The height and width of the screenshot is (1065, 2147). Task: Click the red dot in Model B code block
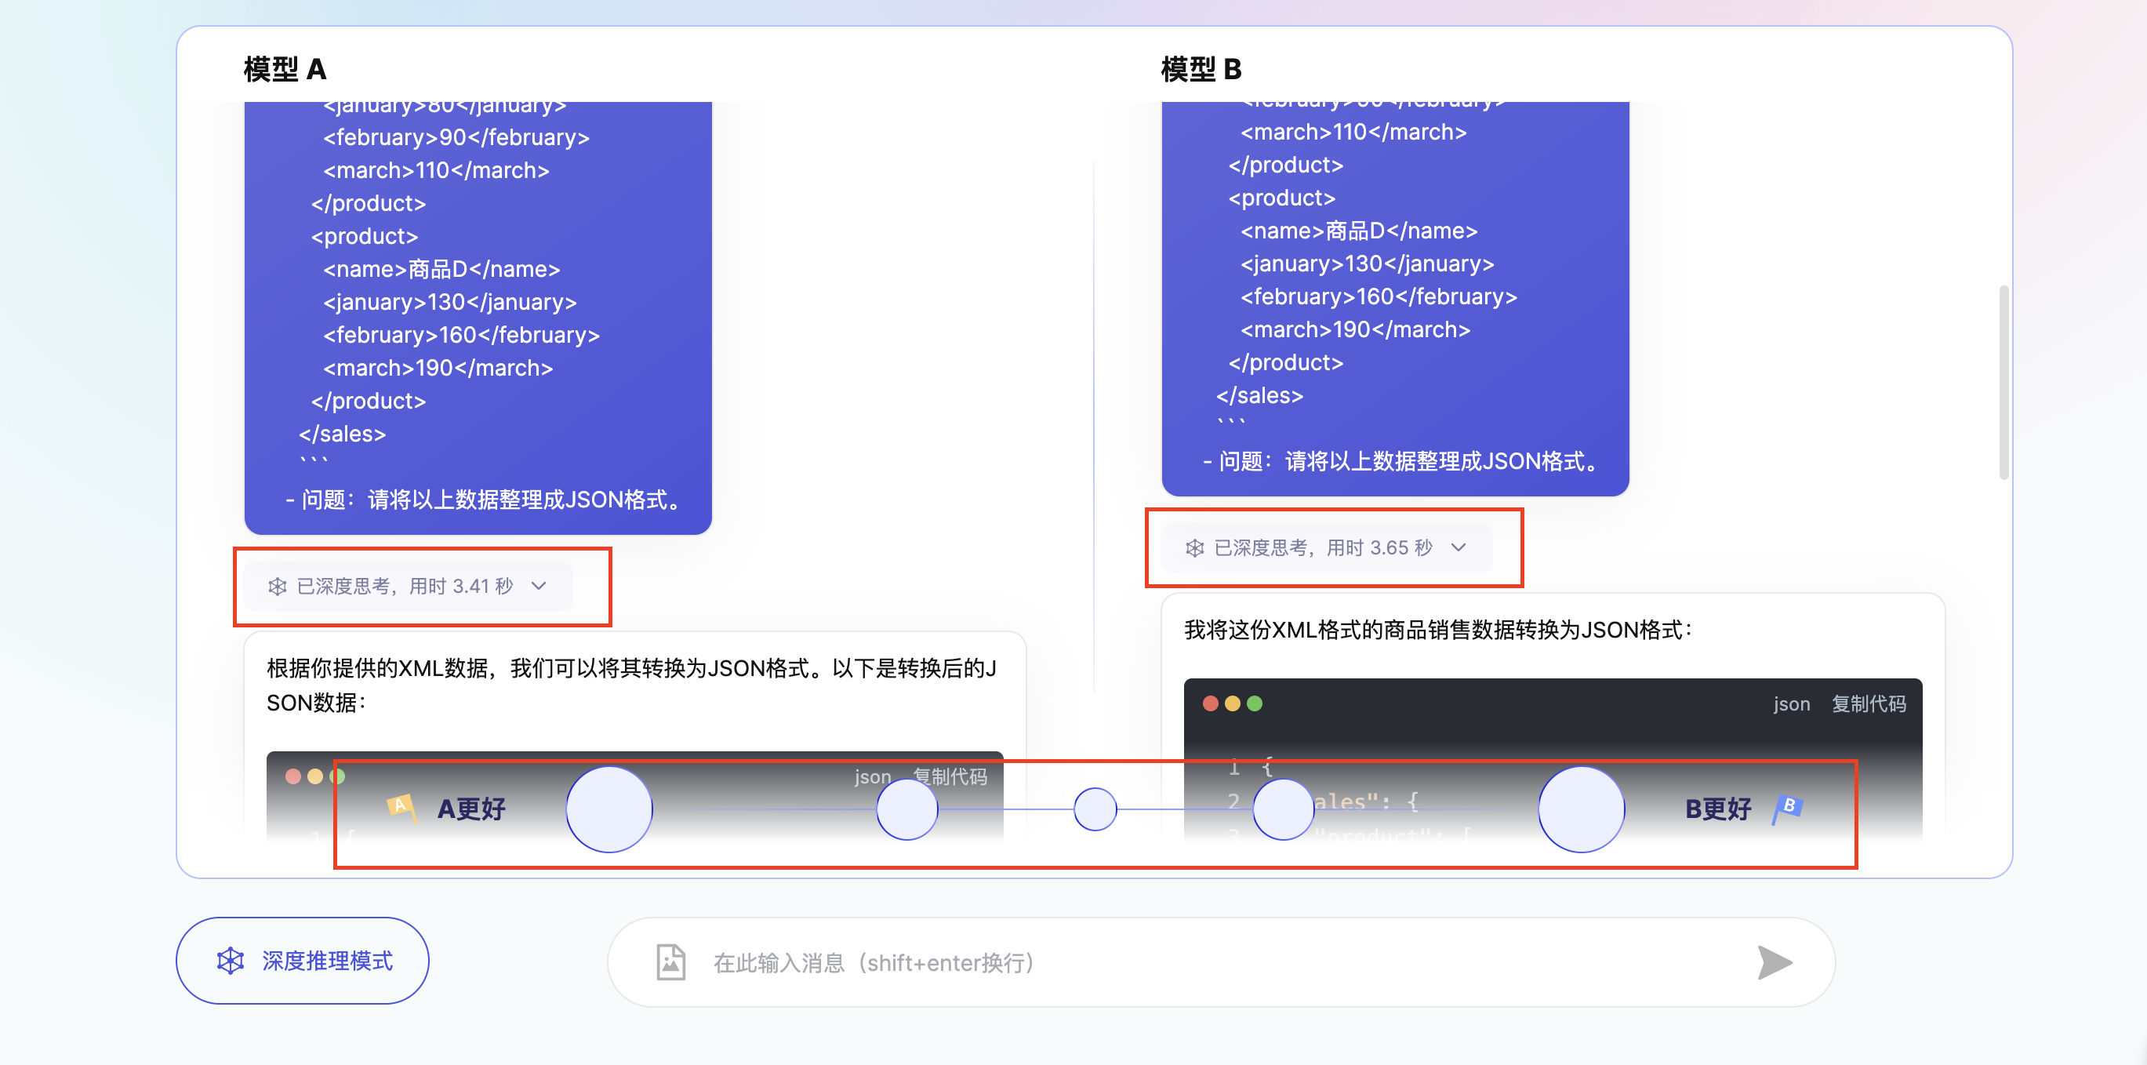coord(1210,703)
